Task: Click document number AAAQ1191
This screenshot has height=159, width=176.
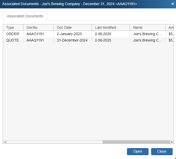Action: point(35,40)
